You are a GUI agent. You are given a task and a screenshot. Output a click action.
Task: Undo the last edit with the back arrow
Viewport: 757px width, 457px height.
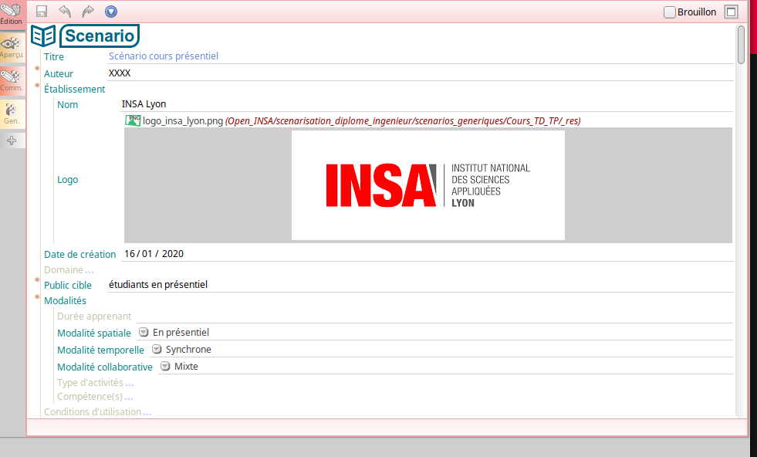point(65,12)
